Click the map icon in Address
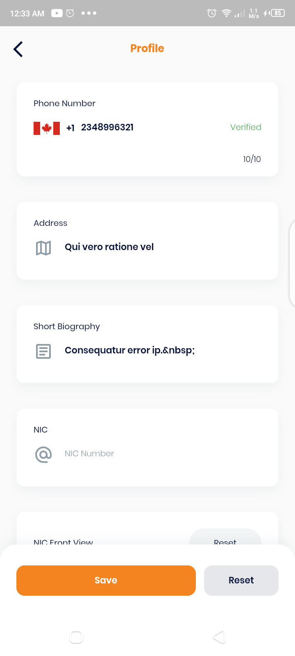Viewport: 295px width, 656px height. [43, 248]
